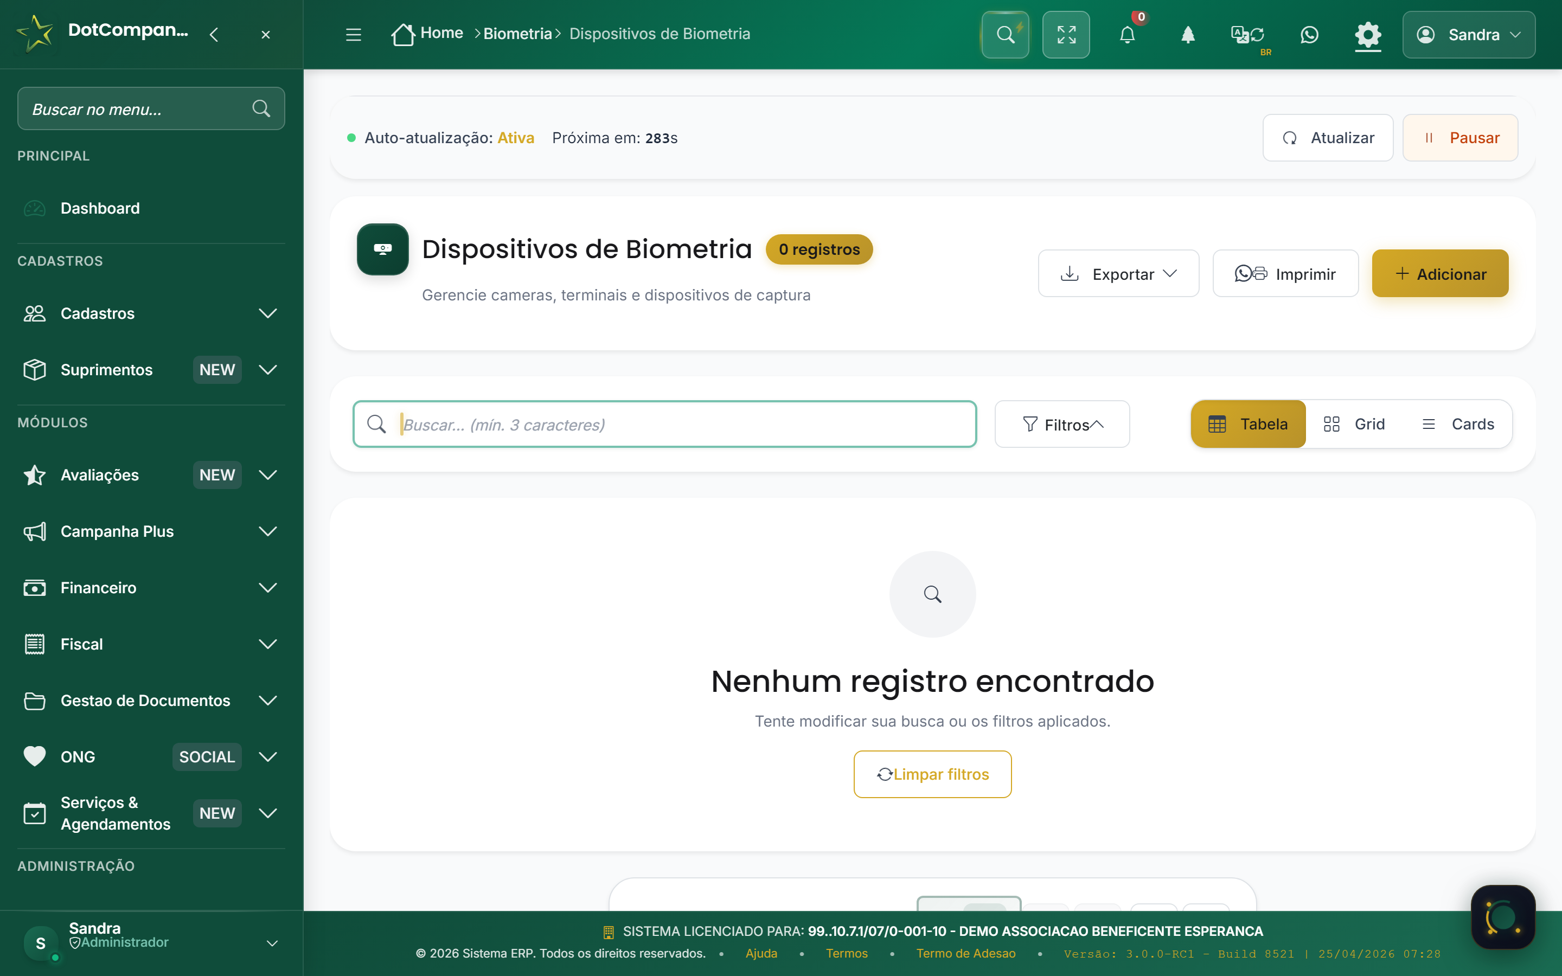
Task: Click the Campanha Plus megaphone icon
Action: (x=34, y=531)
